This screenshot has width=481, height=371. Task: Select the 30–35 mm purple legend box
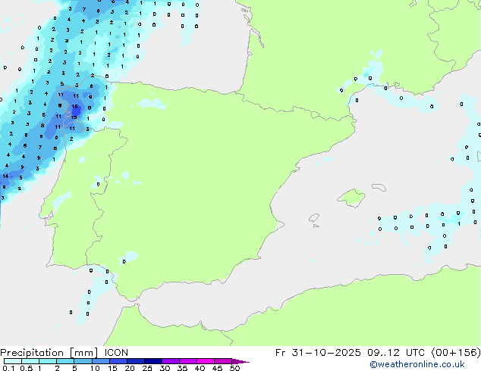(x=171, y=361)
